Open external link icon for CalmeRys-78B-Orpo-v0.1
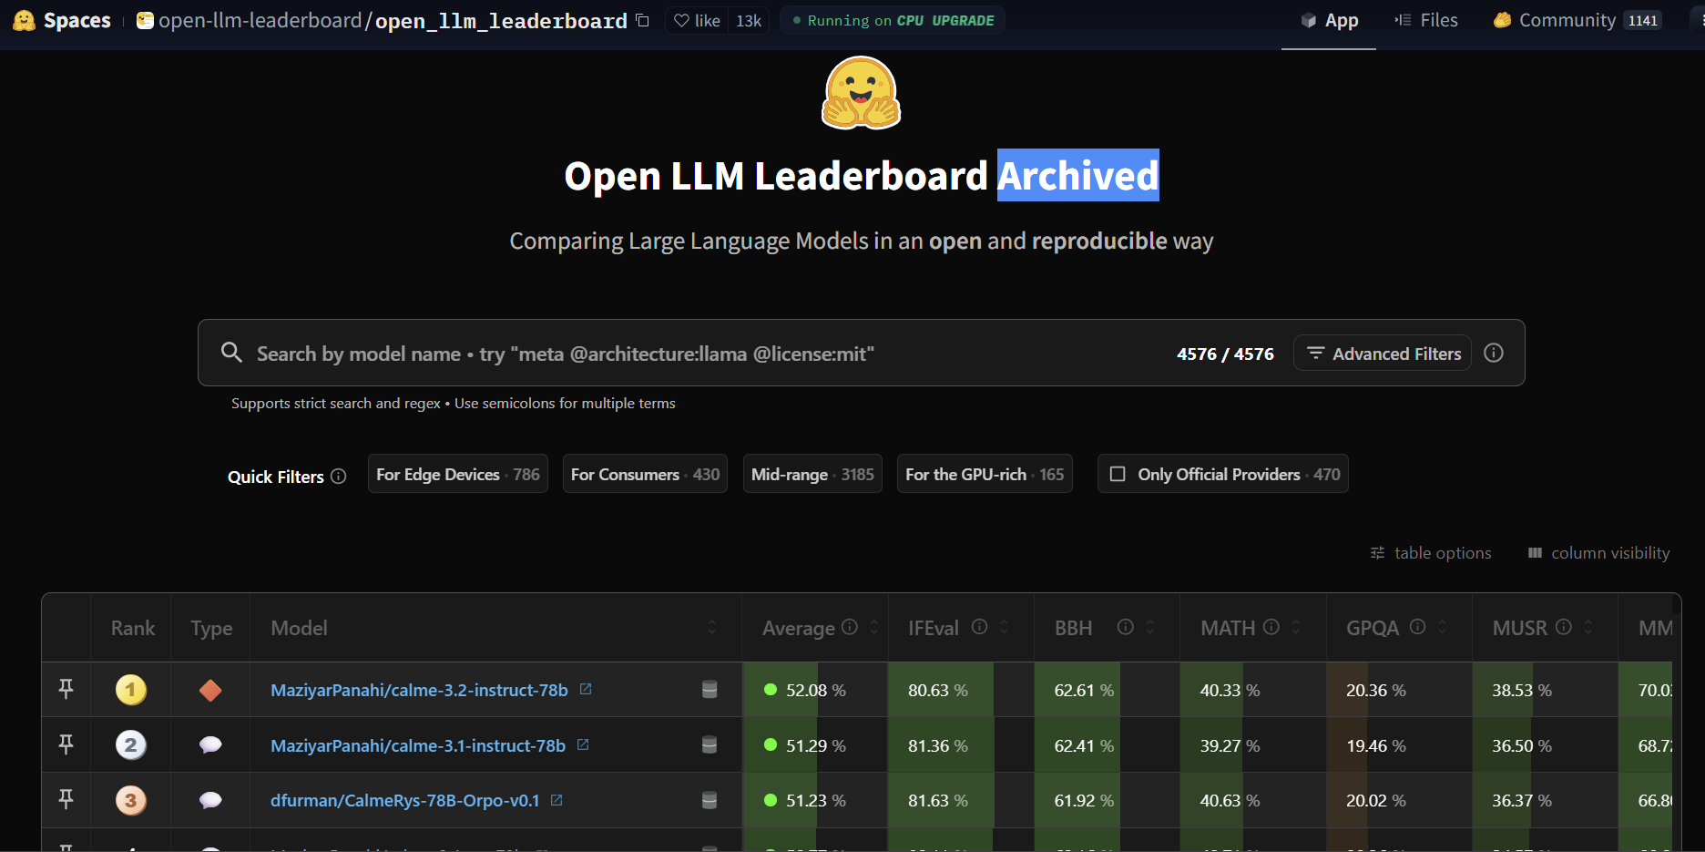 pos(556,799)
